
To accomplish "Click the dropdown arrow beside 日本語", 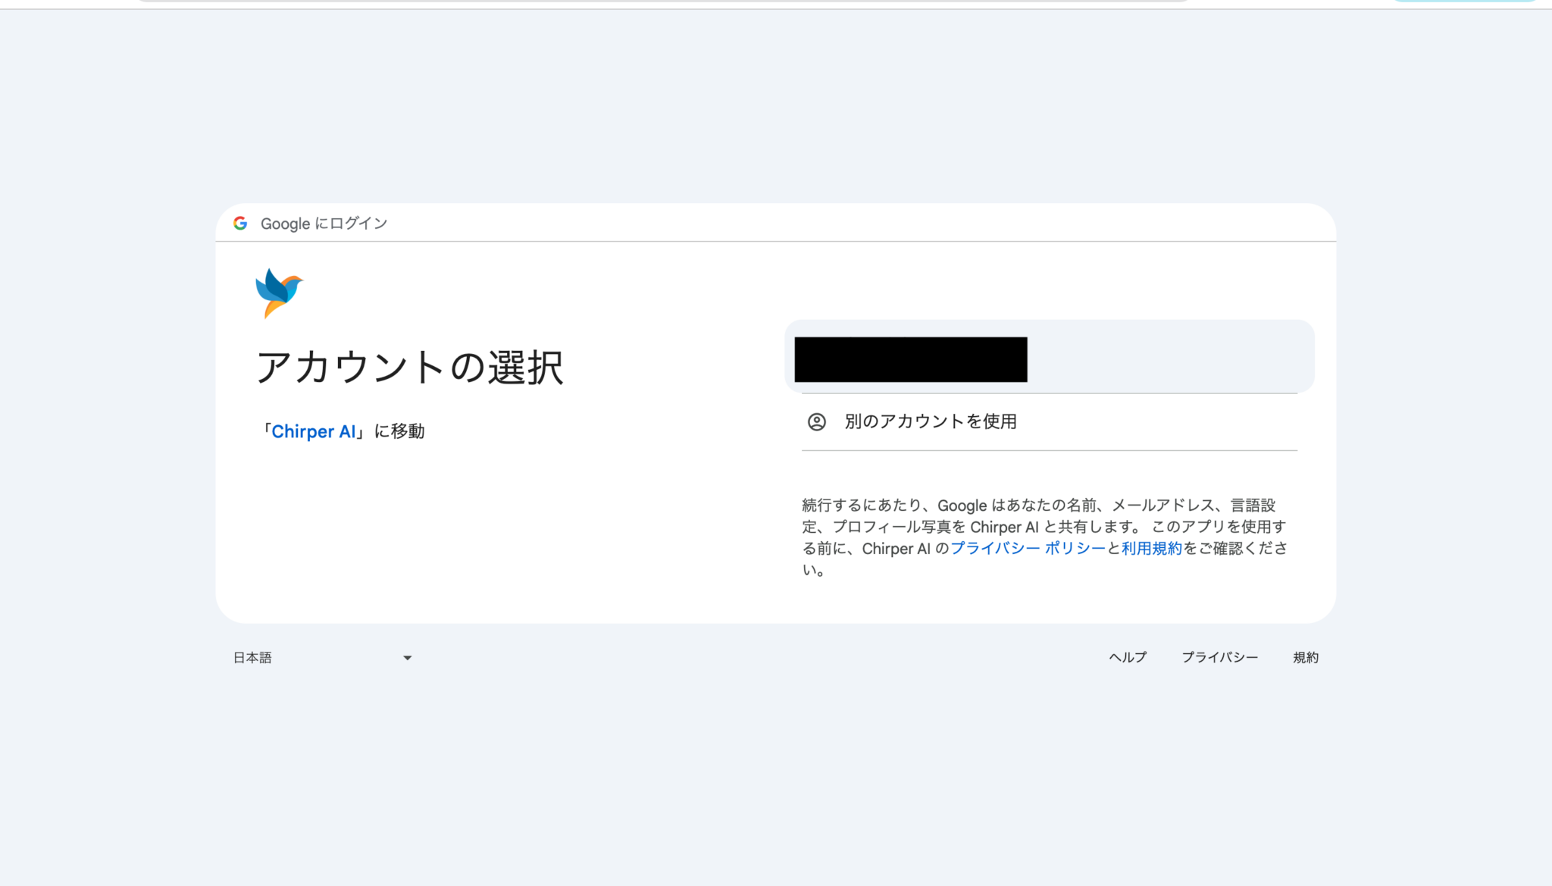I will [x=408, y=657].
